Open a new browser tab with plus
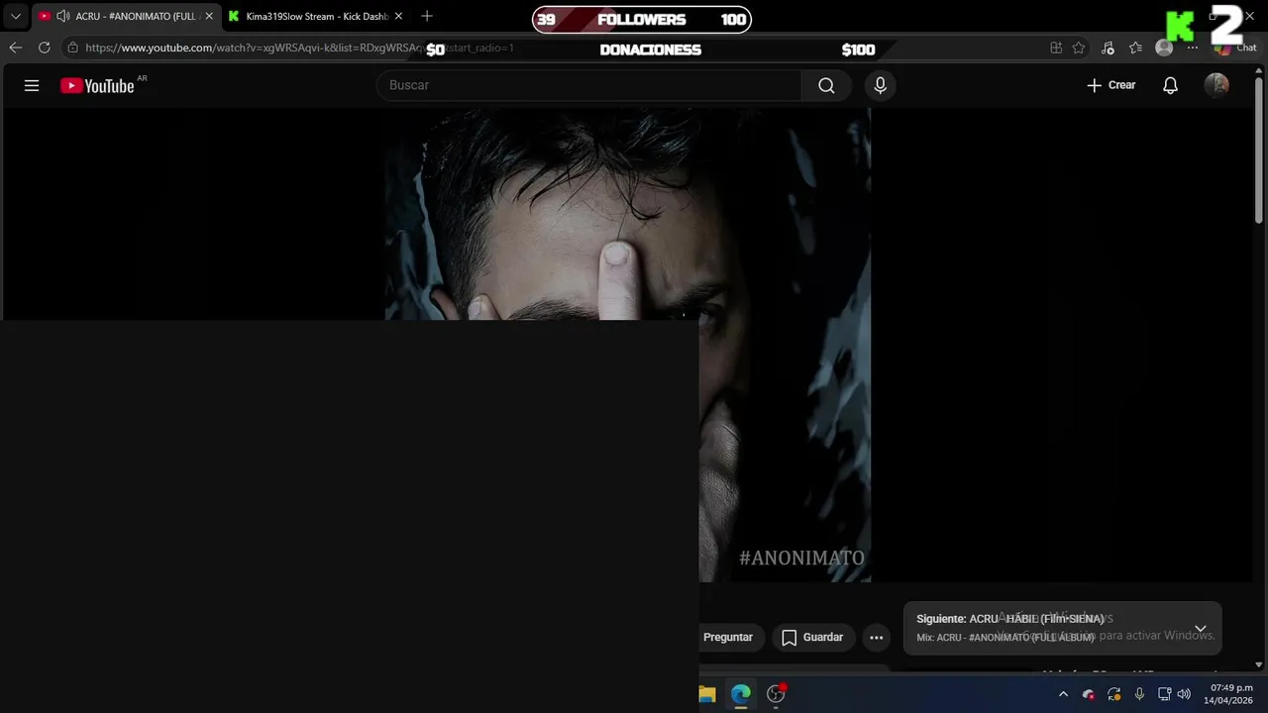The width and height of the screenshot is (1268, 713). coord(427,16)
